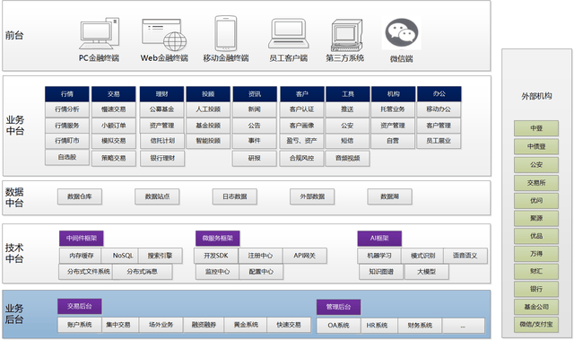Open the 大模型 box under AI框架
Viewport: 574px width, 340px height.
pos(427,272)
